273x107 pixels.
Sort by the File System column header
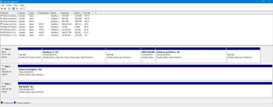point(44,13)
